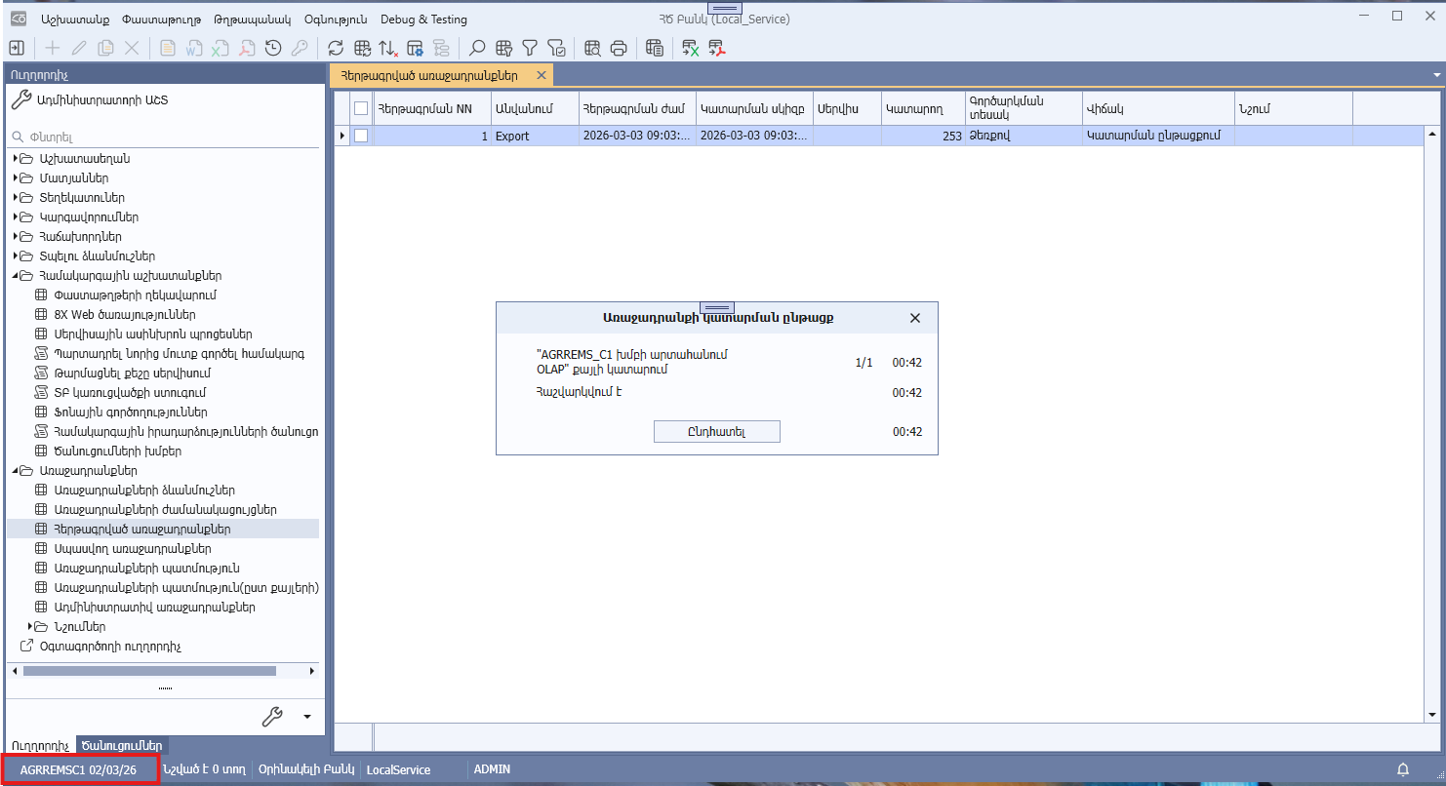Expand the Աշխատասեղան folder in tree
1446x786 pixels.
click(17, 159)
